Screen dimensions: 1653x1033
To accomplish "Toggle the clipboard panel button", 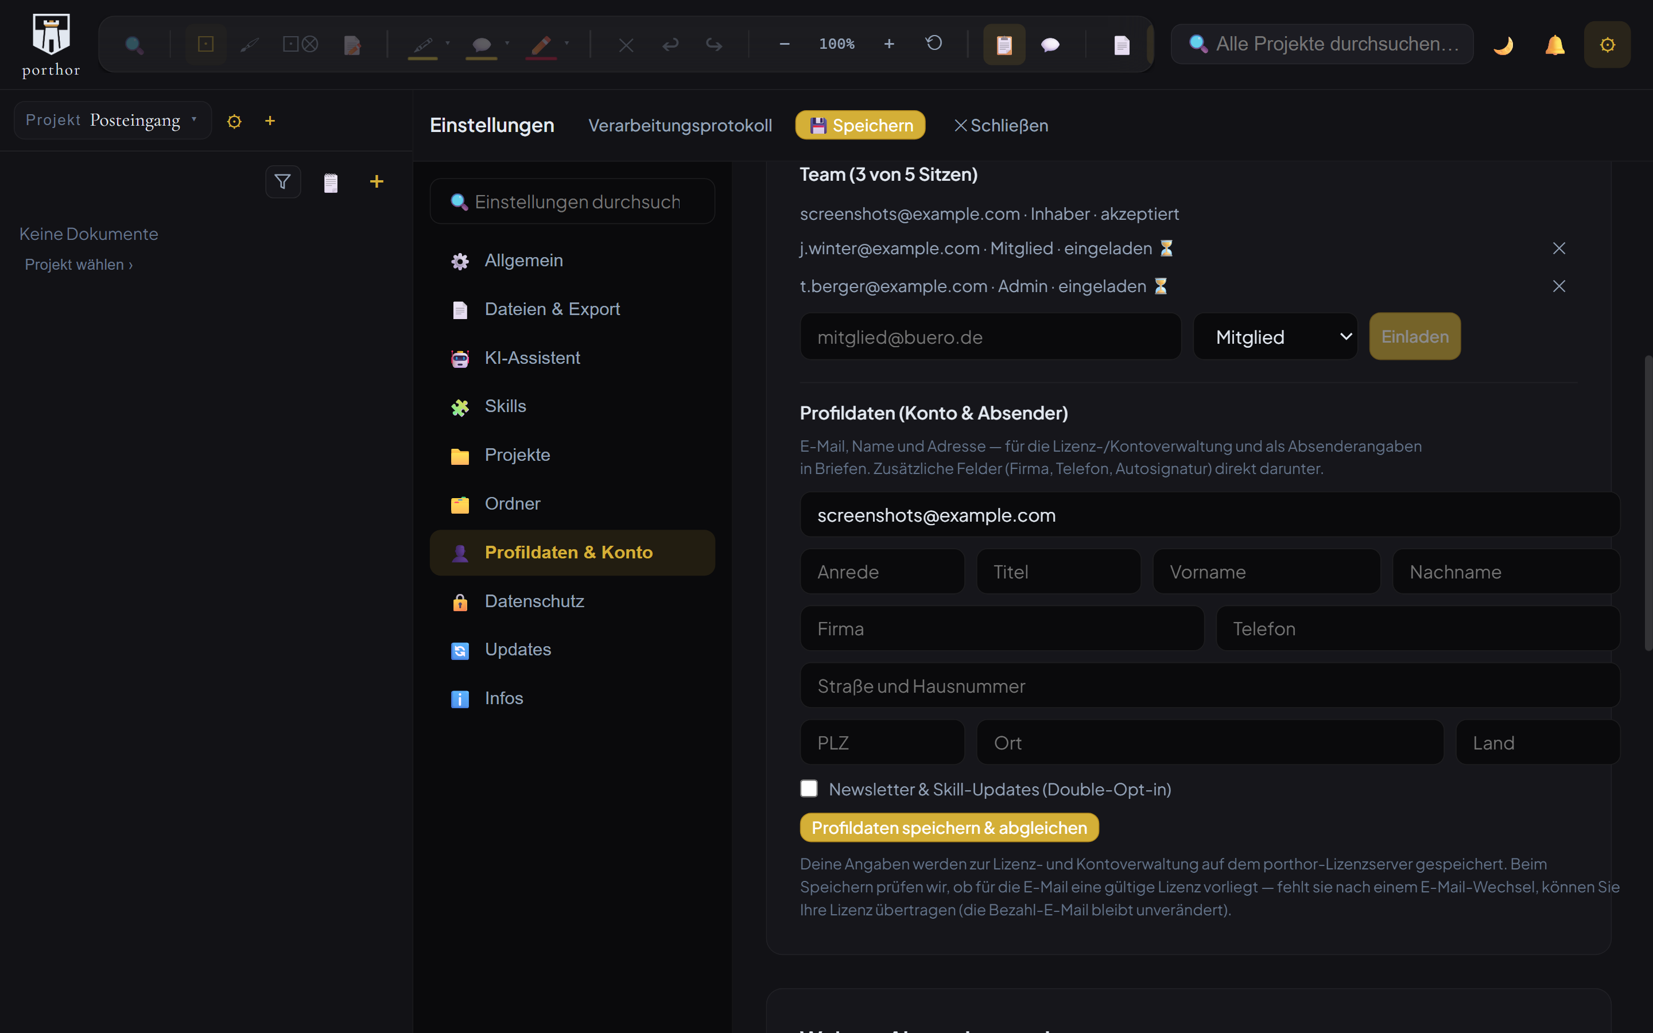I will [x=1004, y=44].
